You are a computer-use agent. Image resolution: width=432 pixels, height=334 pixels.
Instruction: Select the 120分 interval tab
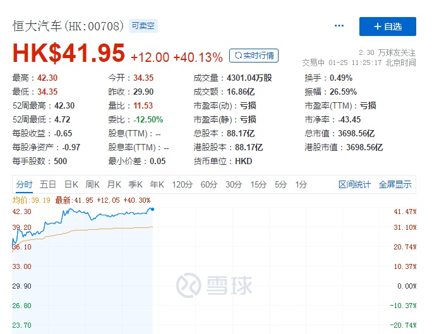pyautogui.click(x=182, y=184)
